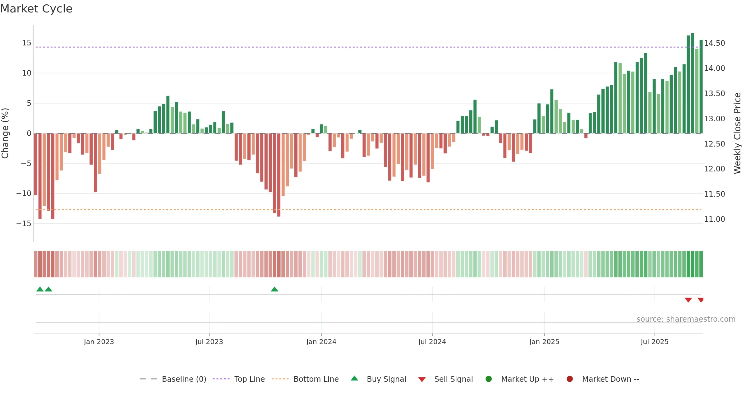This screenshot has height=420, width=746.
Task: Click the tallest green bar near the right edge
Action: tap(693, 83)
